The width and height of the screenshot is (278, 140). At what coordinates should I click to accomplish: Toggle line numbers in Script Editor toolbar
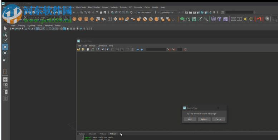click(x=132, y=50)
